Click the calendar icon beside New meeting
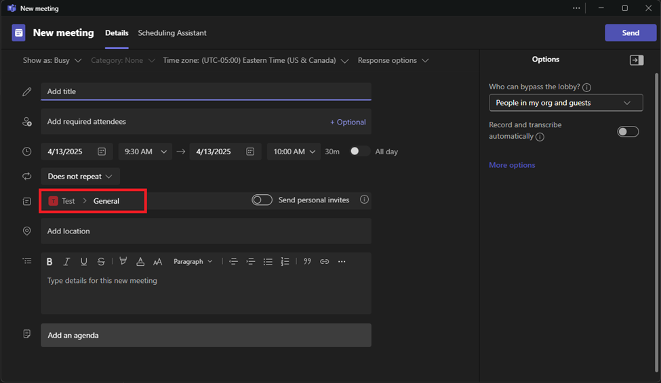Viewport: 661px width, 383px height. (x=18, y=33)
